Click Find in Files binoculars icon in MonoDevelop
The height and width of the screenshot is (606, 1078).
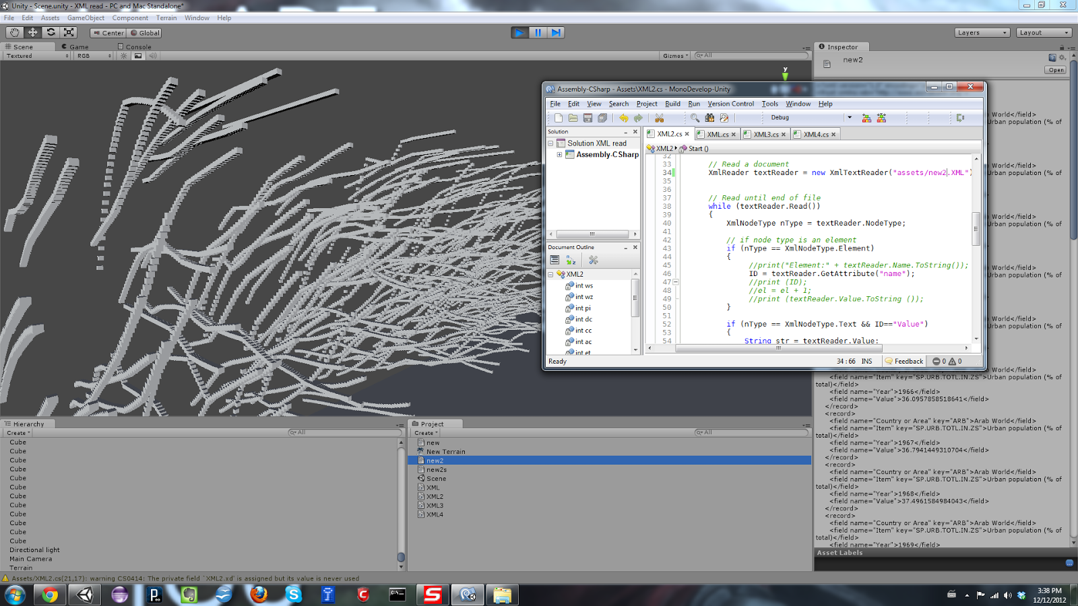[x=710, y=118]
